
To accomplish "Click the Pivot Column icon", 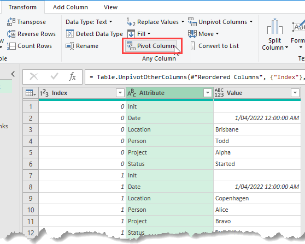I will (x=131, y=46).
